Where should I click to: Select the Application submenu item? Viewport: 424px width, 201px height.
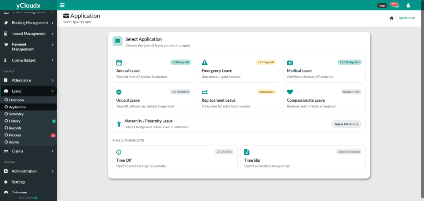(x=29, y=107)
